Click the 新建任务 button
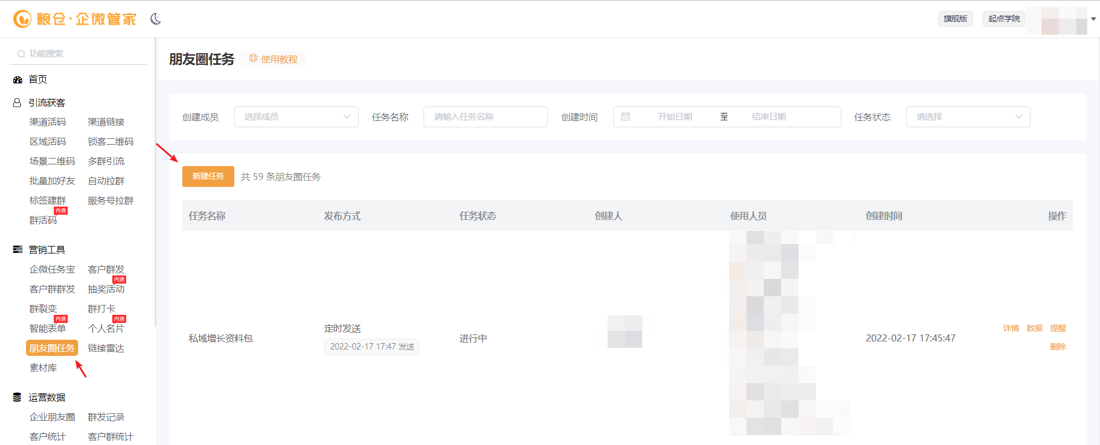This screenshot has height=445, width=1100. coord(208,176)
